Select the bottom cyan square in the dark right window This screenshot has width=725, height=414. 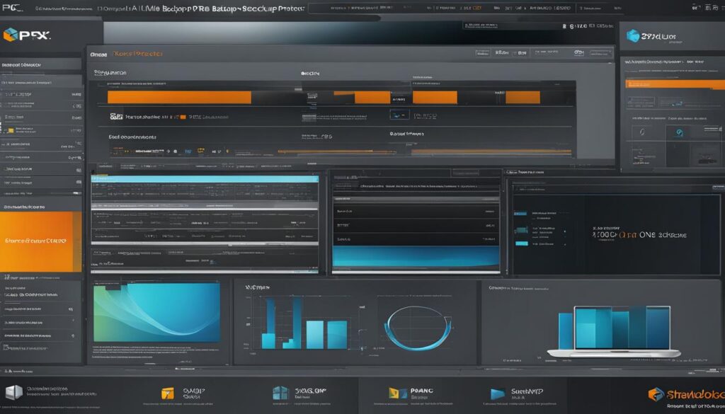coord(522,243)
